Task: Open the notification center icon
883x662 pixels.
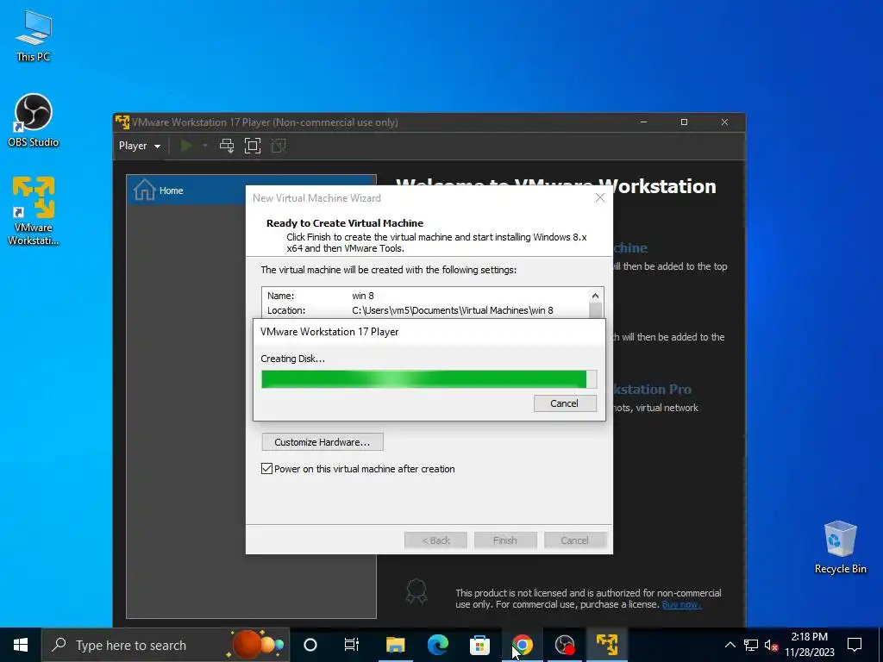Action: tap(855, 645)
